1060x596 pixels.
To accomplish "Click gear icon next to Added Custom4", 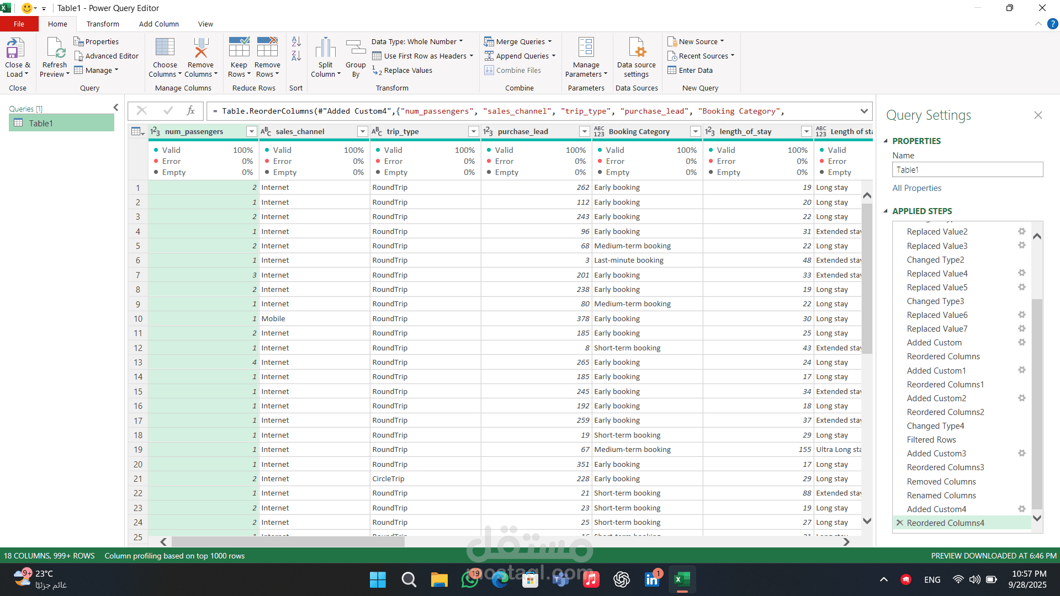I will click(1022, 509).
